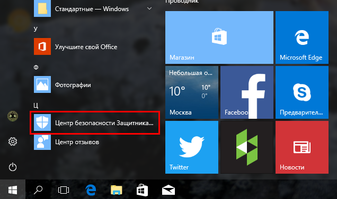
Task: Open the Skype Предварител... tile
Action: pyautogui.click(x=302, y=92)
